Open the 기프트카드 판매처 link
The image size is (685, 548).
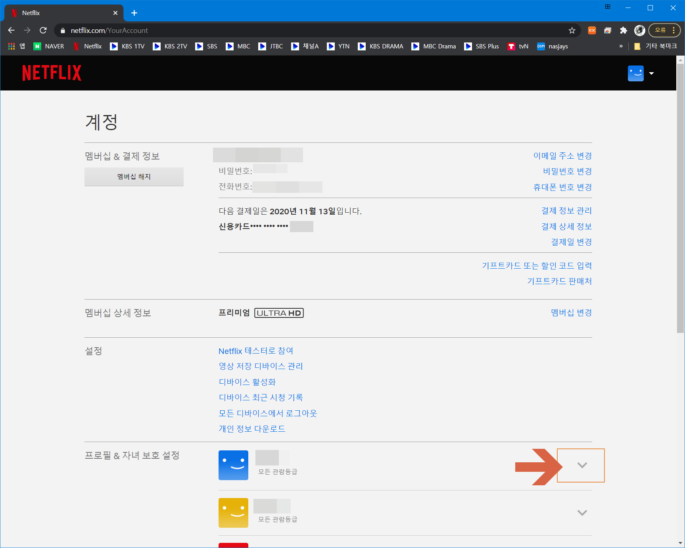tap(559, 281)
